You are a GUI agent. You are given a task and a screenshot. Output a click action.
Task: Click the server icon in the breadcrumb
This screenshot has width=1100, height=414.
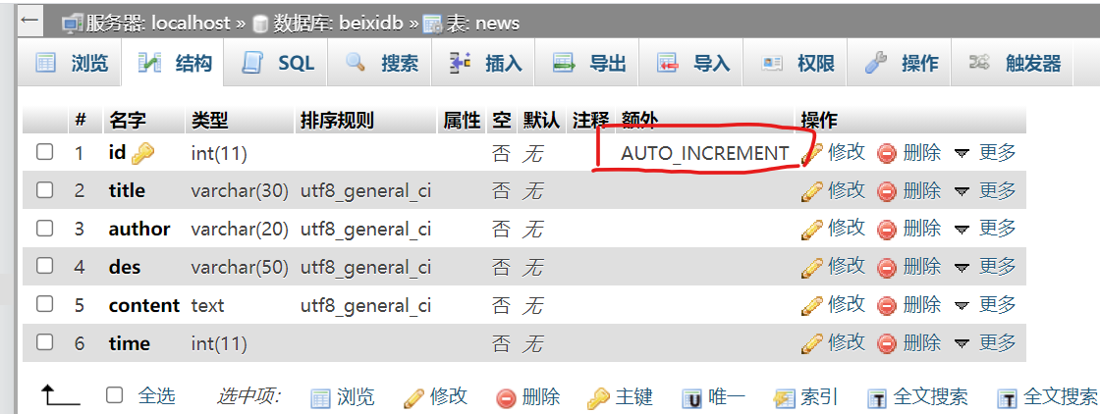pyautogui.click(x=73, y=24)
